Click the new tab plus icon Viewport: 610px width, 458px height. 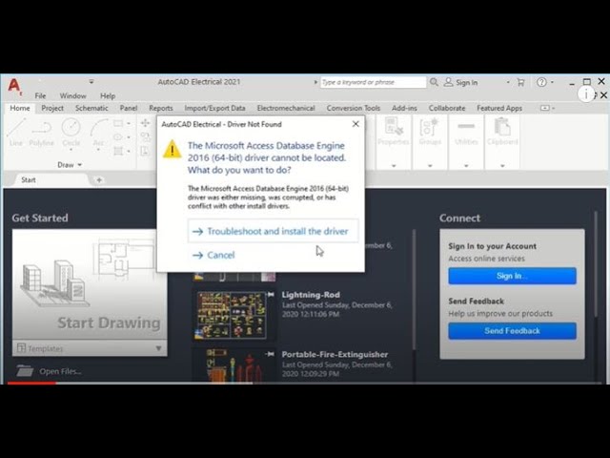pyautogui.click(x=99, y=180)
